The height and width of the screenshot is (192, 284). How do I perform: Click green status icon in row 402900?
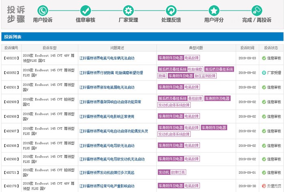[x=264, y=159]
